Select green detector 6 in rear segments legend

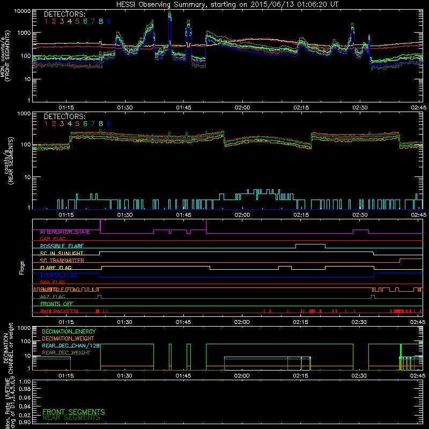tap(85, 124)
